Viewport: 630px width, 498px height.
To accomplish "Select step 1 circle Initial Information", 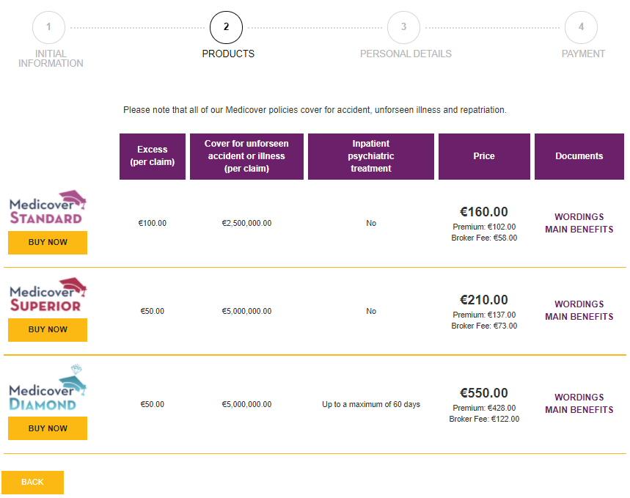I will pos(48,27).
